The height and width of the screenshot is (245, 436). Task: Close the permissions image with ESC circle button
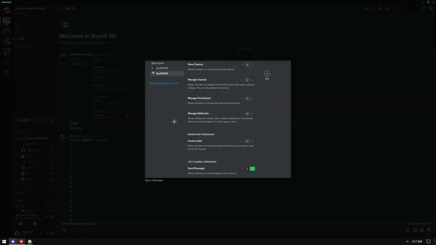267,74
